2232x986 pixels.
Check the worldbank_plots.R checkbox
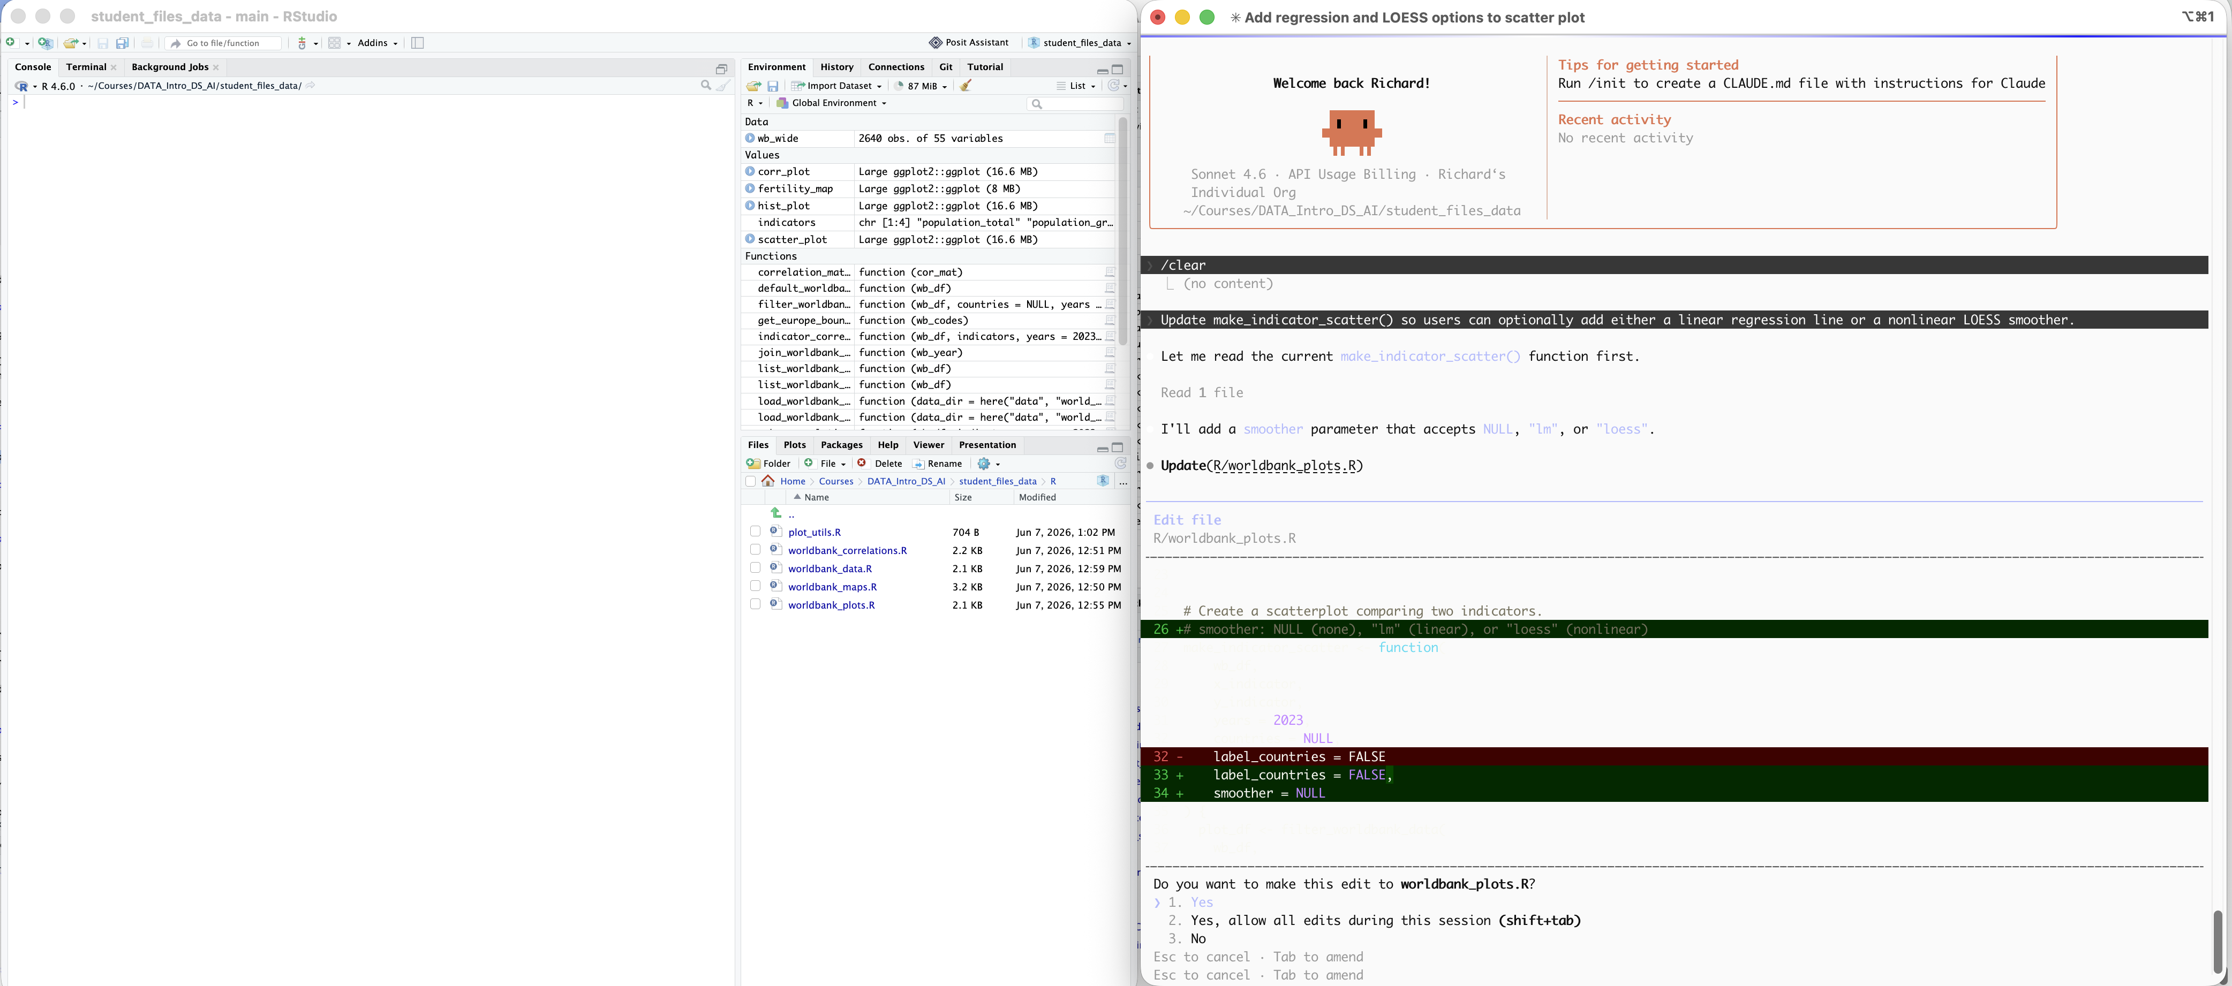tap(756, 604)
